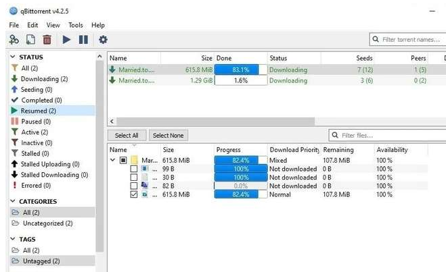Click the yellow folder icon of Mar...
This screenshot has width=446, height=272.
tap(134, 160)
